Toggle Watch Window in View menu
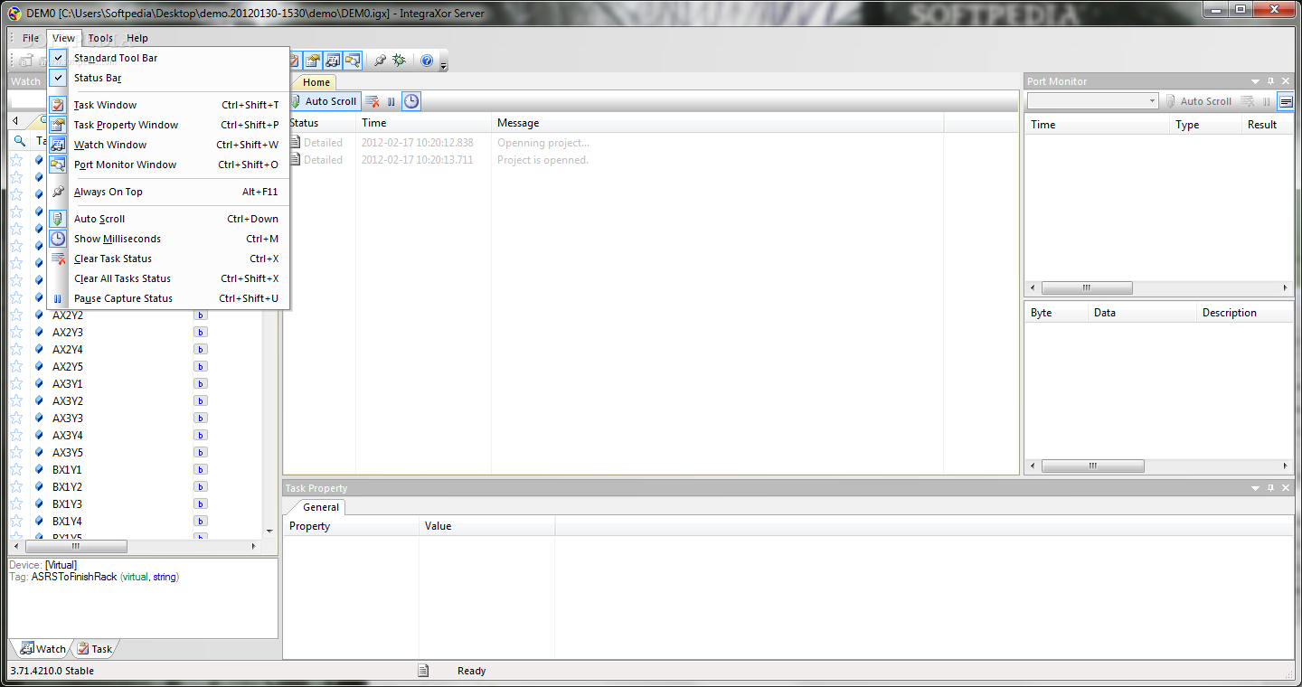Image resolution: width=1302 pixels, height=687 pixels. pyautogui.click(x=168, y=145)
